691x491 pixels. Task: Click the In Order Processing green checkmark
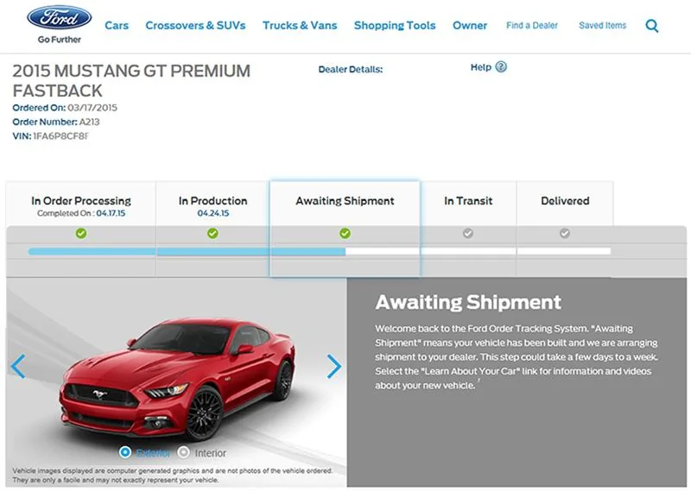point(81,233)
